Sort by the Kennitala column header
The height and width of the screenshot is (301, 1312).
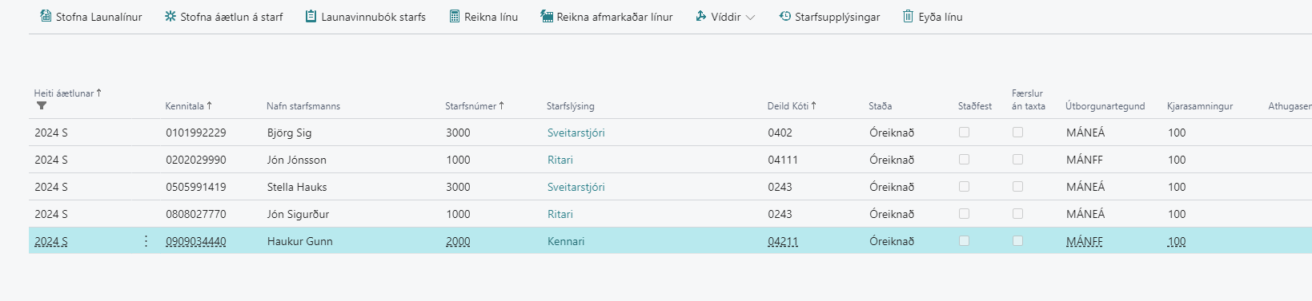tap(188, 105)
